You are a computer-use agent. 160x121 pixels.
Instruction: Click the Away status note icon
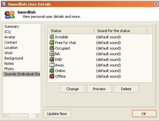[x=52, y=65]
